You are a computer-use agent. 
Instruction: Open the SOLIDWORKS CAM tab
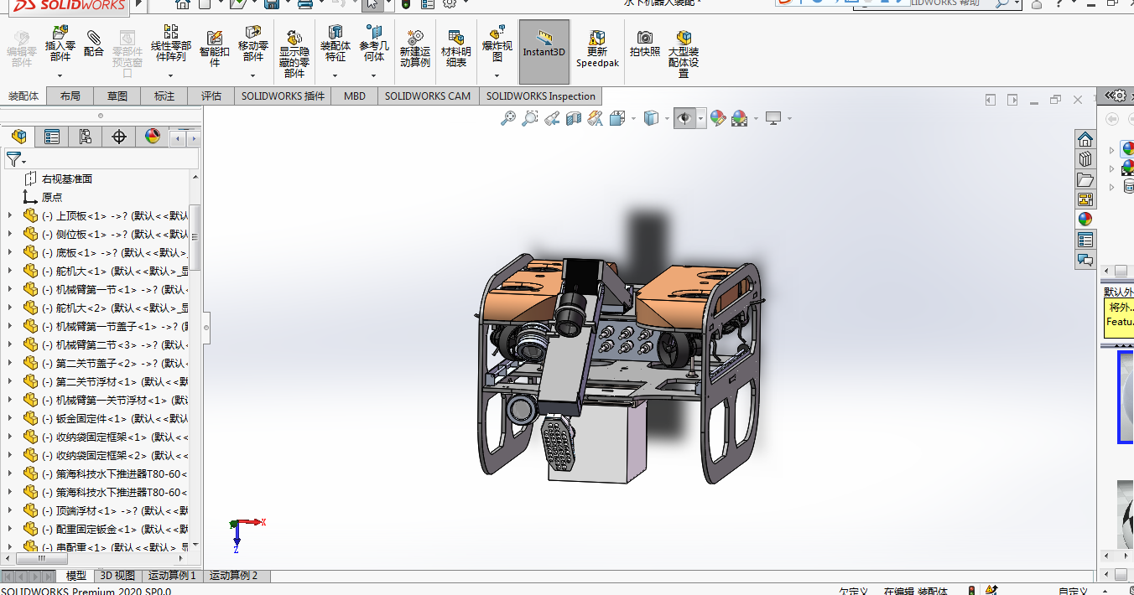point(428,96)
